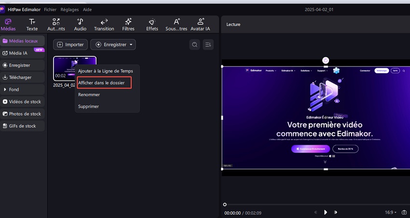This screenshot has height=218, width=410.
Task: Click the project name 2025-04-02_01
Action: tap(319, 10)
